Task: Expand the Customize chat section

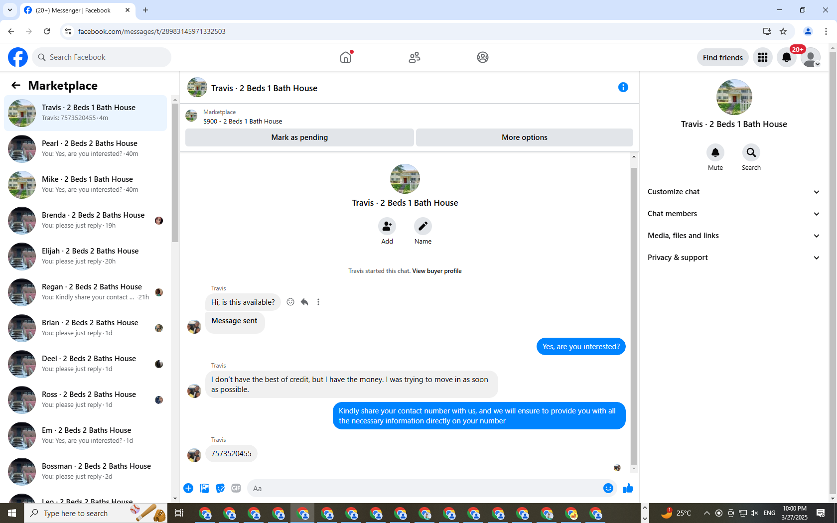Action: pos(733,192)
